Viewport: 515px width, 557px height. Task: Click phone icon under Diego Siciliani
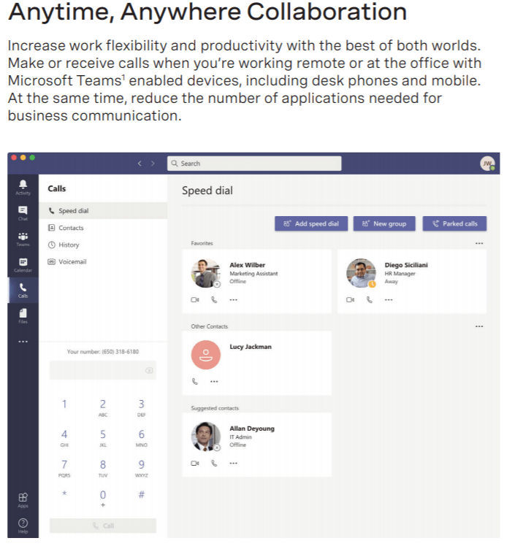point(370,300)
